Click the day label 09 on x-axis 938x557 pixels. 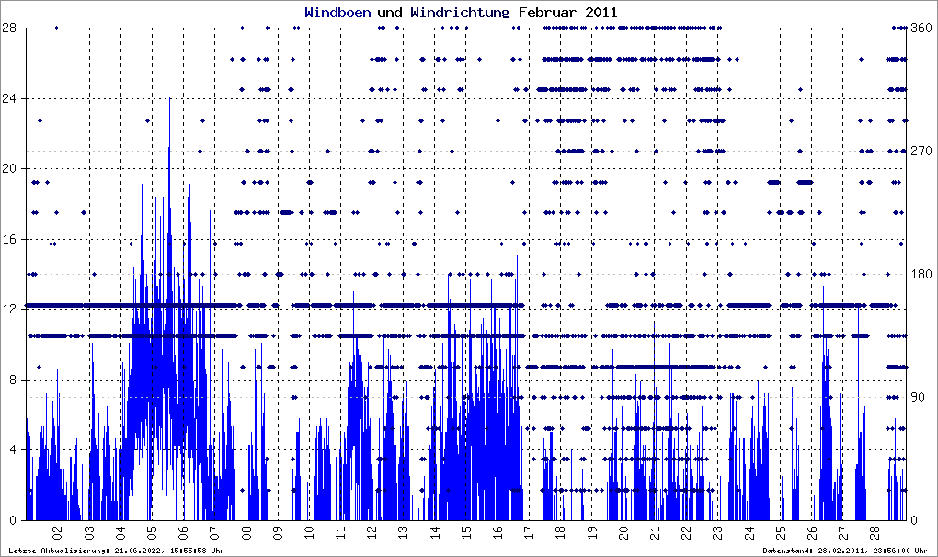278,532
